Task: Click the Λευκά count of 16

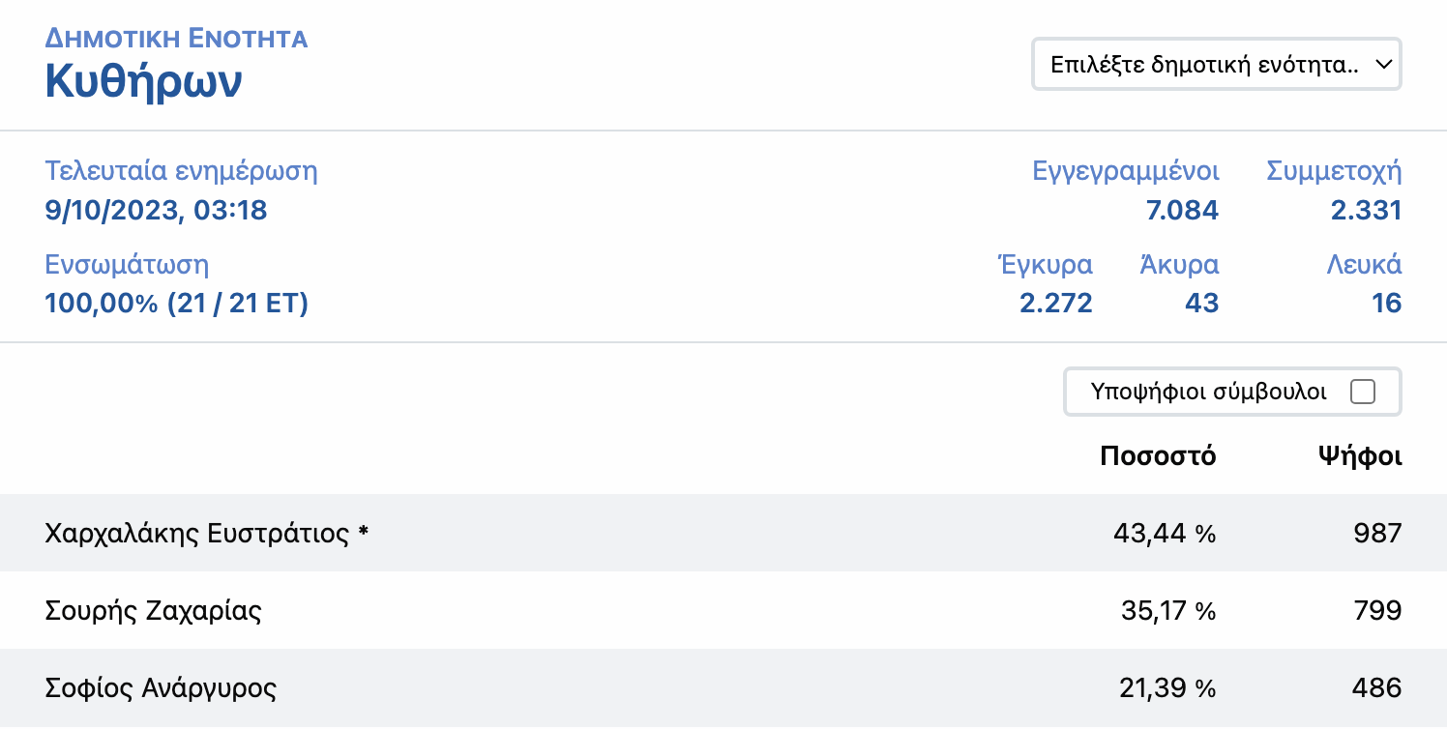Action: coord(1386,304)
